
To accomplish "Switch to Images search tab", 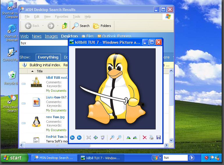I will (51, 36).
